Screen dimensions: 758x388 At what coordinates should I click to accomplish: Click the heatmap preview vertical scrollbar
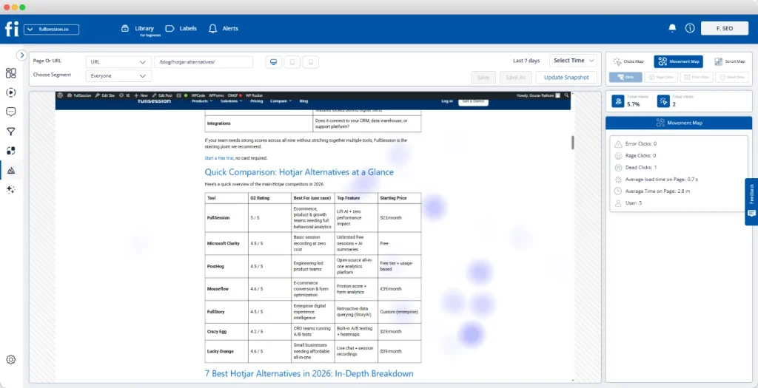[x=573, y=143]
